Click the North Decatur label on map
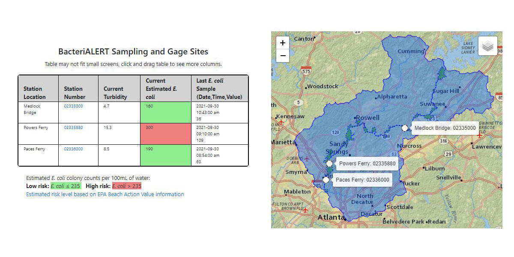This screenshot has width=514, height=257. point(362,199)
